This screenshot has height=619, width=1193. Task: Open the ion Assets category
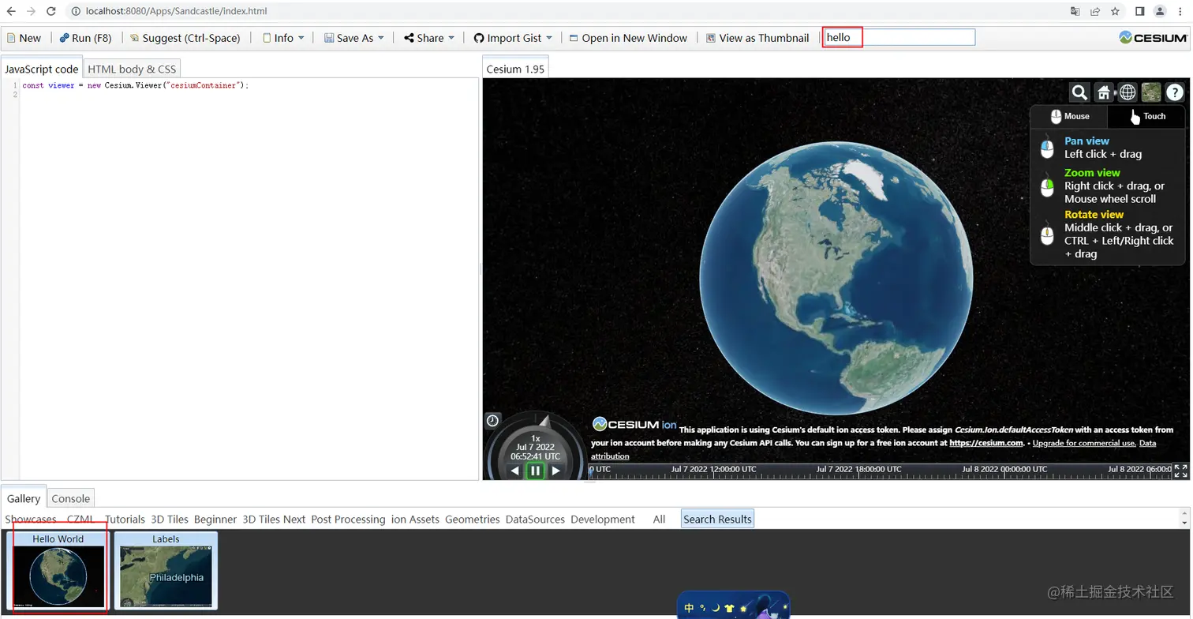415,519
